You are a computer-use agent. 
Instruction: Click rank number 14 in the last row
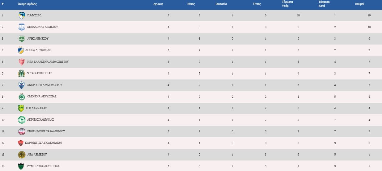point(3,166)
